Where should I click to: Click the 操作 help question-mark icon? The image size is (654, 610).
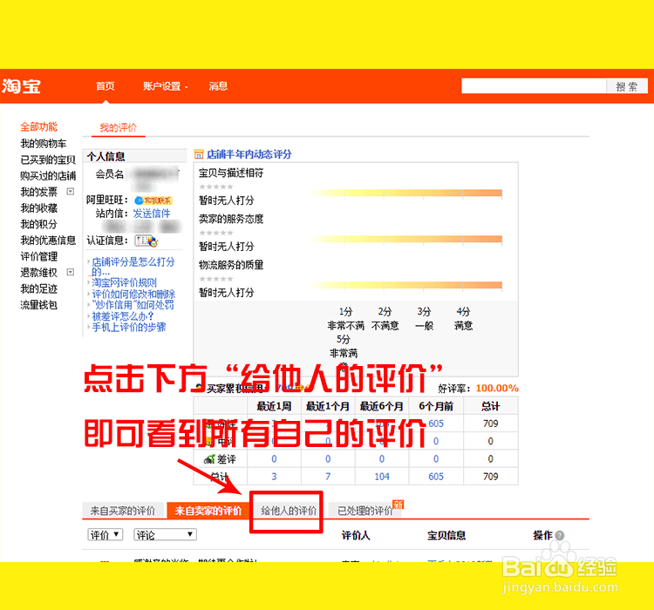pyautogui.click(x=560, y=535)
